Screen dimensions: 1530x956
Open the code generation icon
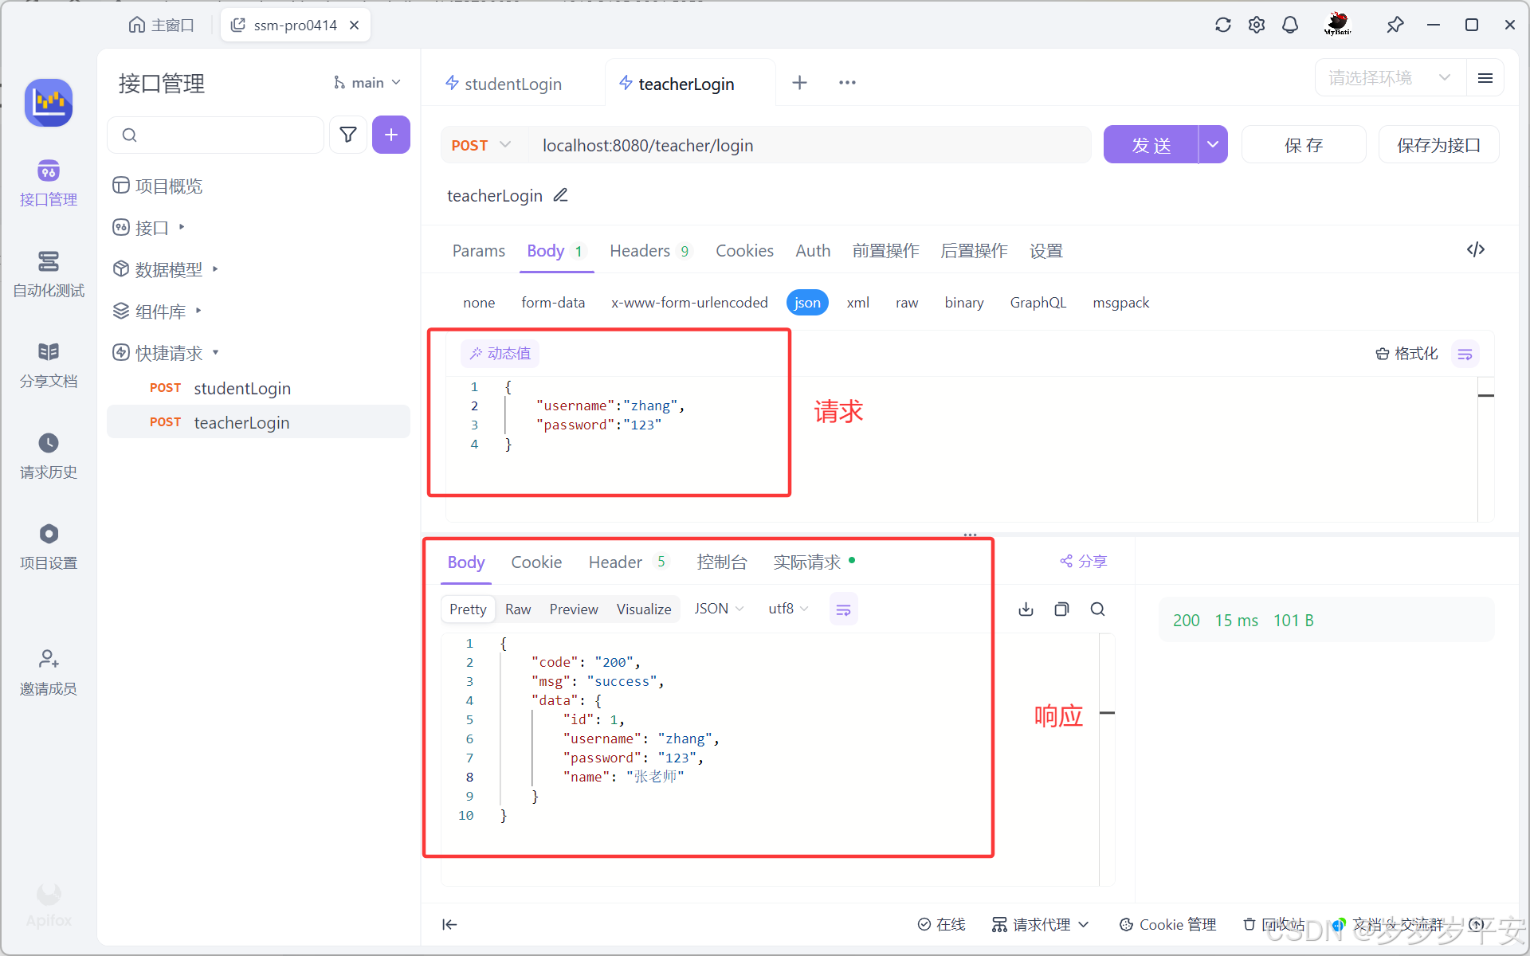1475,250
